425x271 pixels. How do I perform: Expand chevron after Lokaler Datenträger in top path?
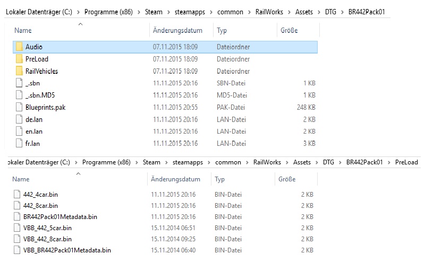[x=78, y=12]
